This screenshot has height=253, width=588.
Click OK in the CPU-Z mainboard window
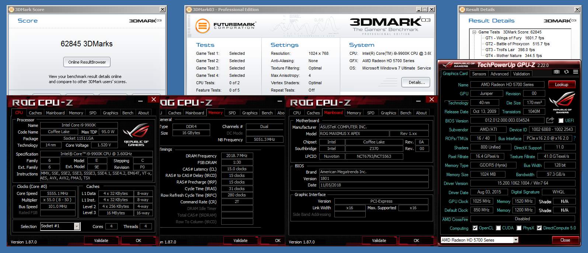tap(416, 240)
